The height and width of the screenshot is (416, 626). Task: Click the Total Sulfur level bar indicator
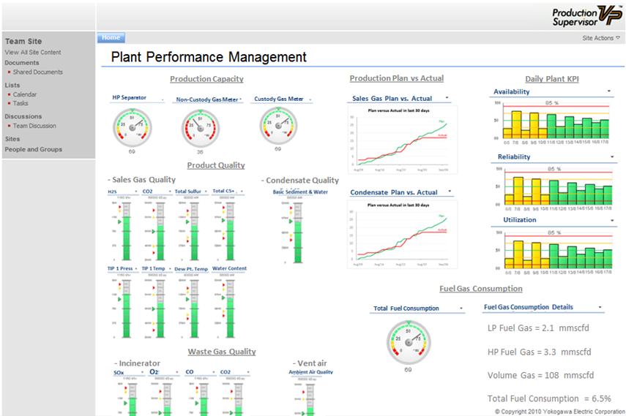click(195, 230)
